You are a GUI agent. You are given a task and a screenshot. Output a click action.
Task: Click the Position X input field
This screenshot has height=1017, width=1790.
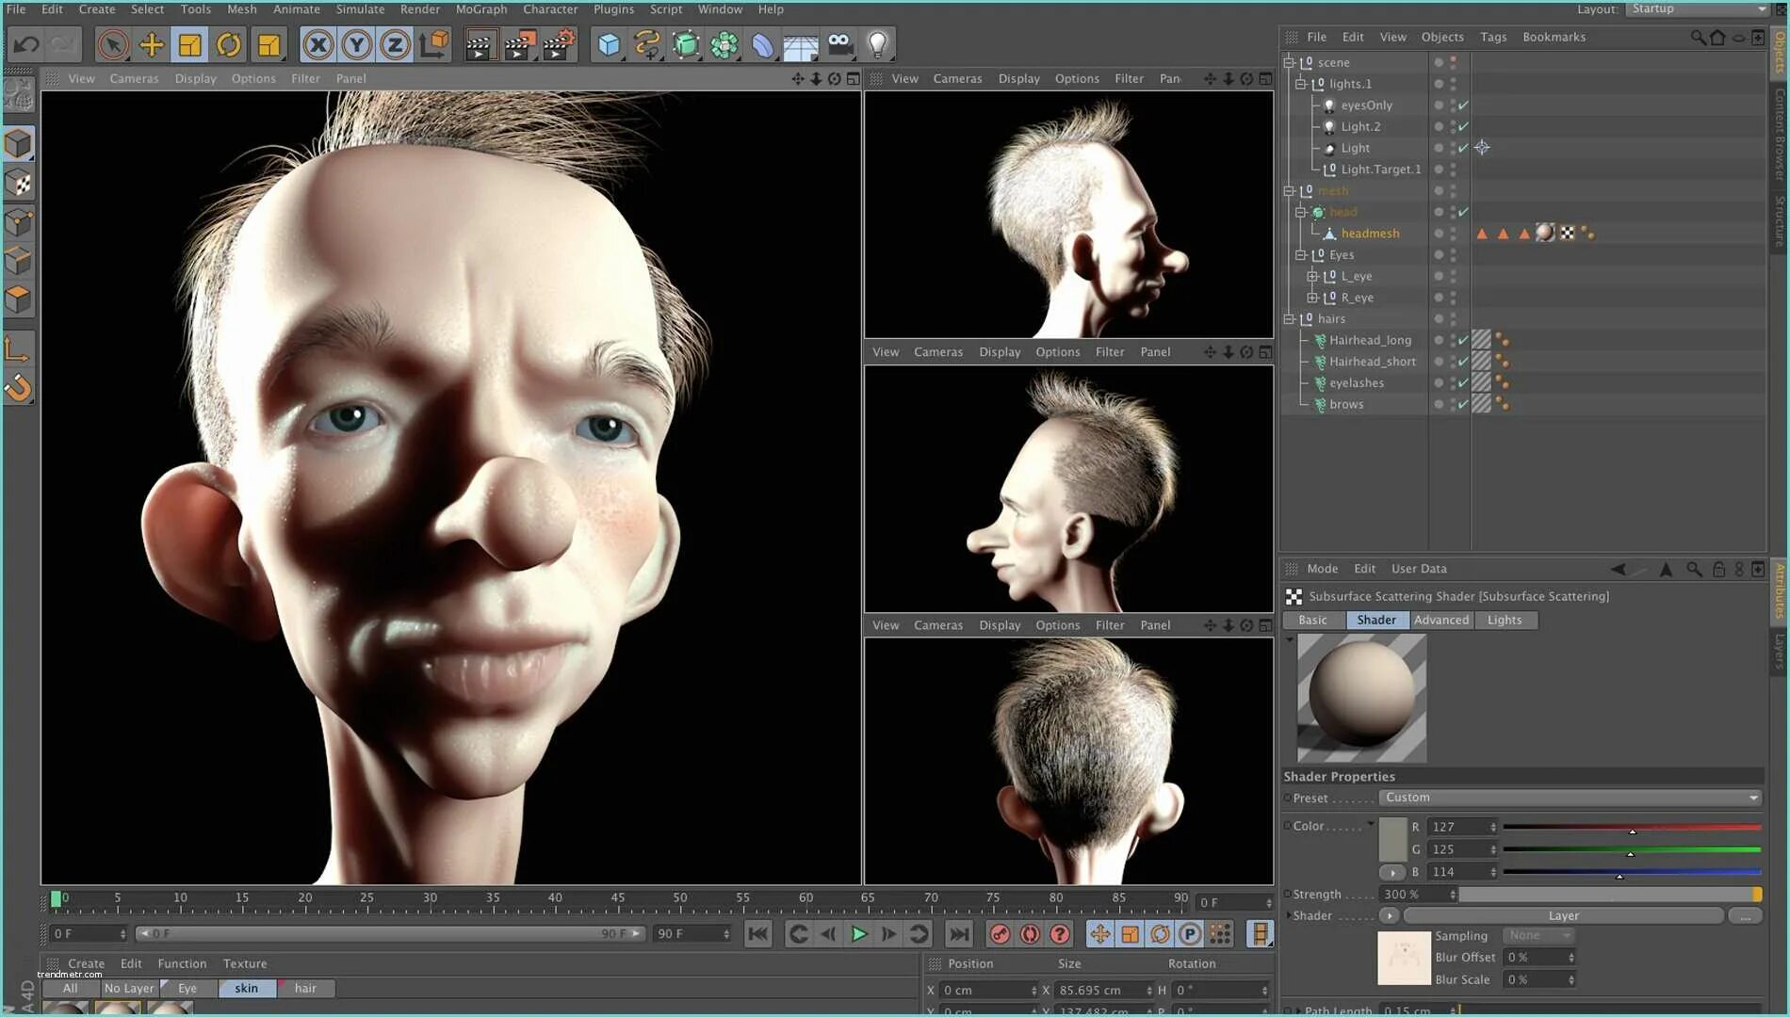tap(987, 990)
